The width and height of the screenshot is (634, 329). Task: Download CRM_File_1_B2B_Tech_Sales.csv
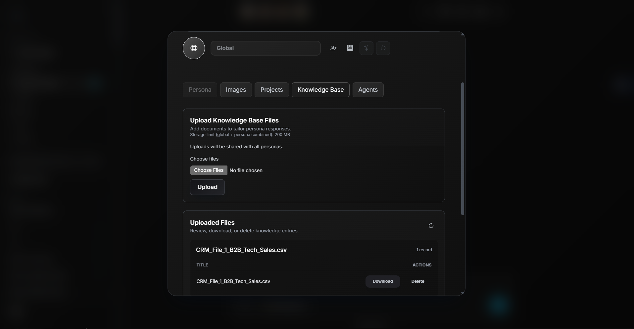pyautogui.click(x=383, y=282)
